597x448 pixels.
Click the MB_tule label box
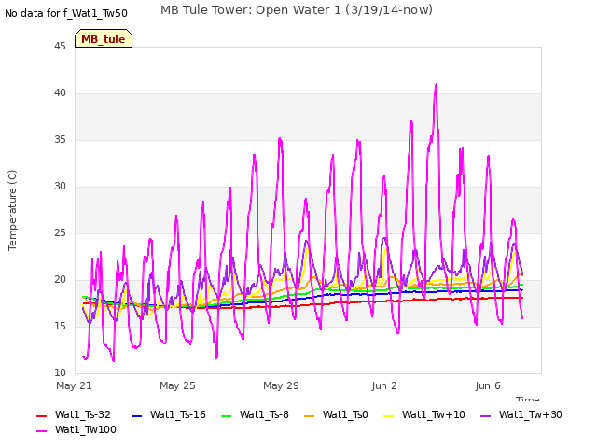(x=104, y=38)
